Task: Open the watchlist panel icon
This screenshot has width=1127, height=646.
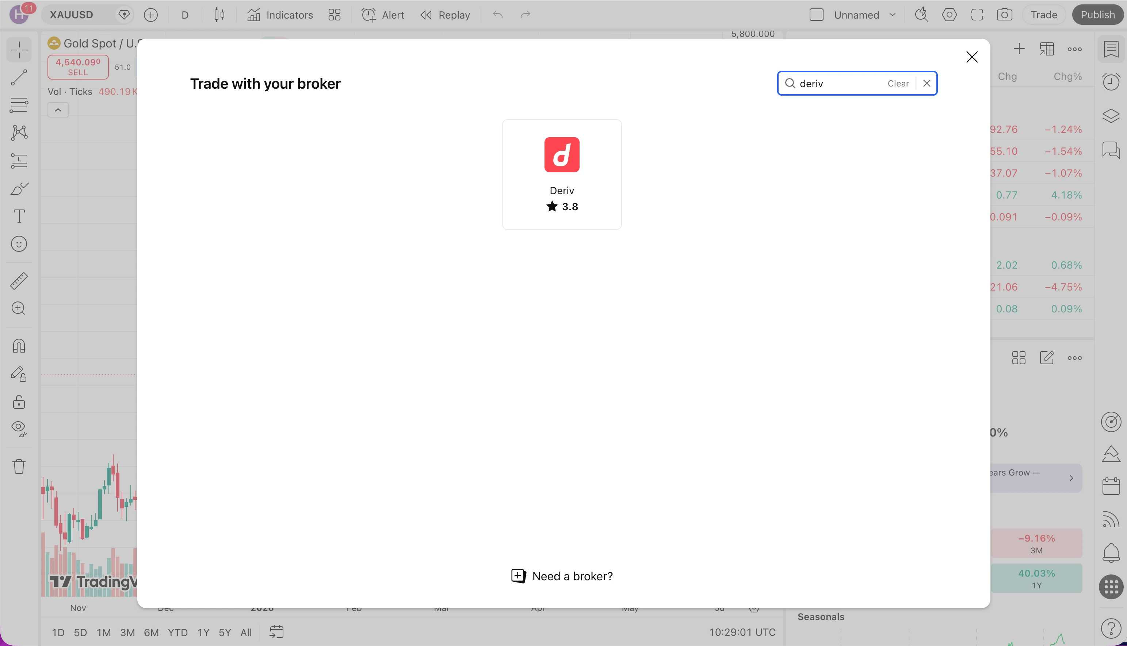Action: pos(1111,49)
